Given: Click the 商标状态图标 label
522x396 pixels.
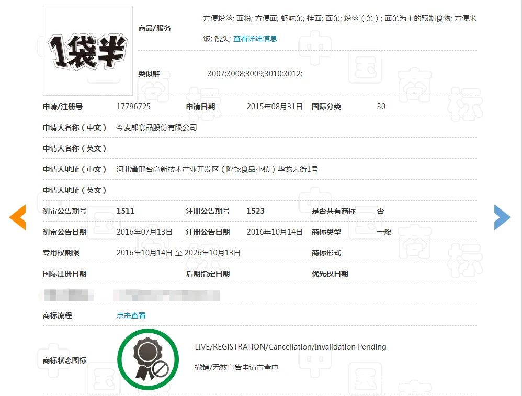Looking at the screenshot, I should (64, 360).
